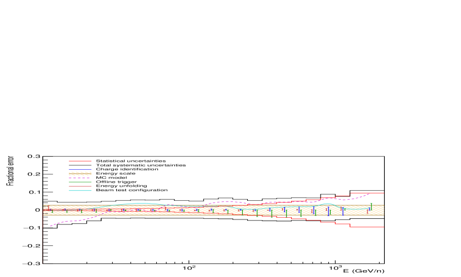This screenshot has height=277, width=461.
Task: Click the 'Beam test configuration' legend label
Action: pyautogui.click(x=131, y=190)
